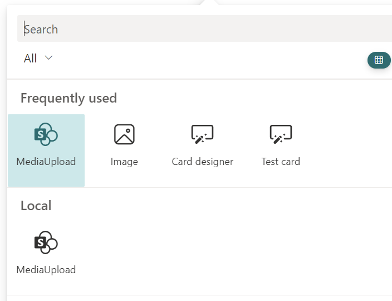Click the Frequently used section heading
Image resolution: width=392 pixels, height=301 pixels.
pos(68,98)
